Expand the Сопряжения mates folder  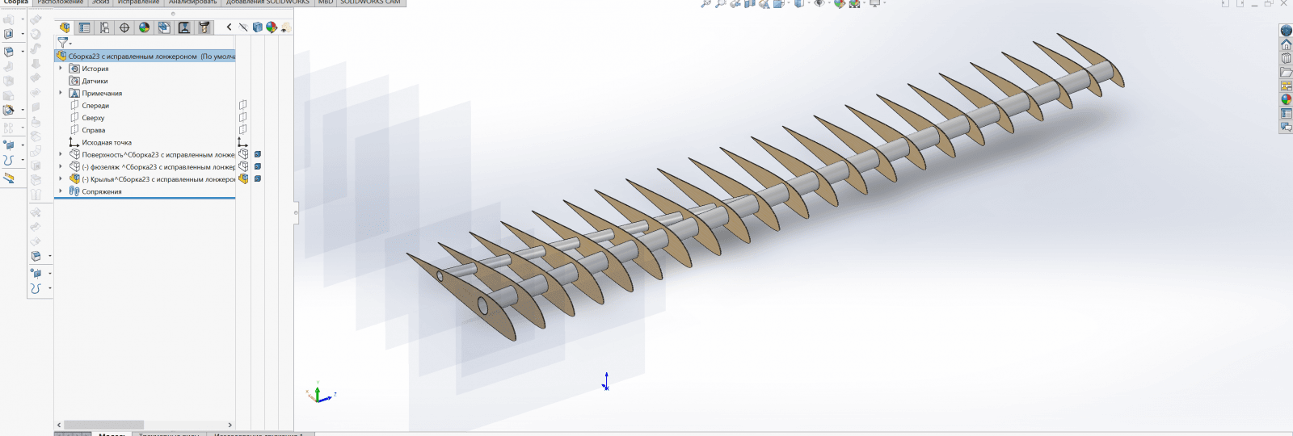pyautogui.click(x=61, y=191)
